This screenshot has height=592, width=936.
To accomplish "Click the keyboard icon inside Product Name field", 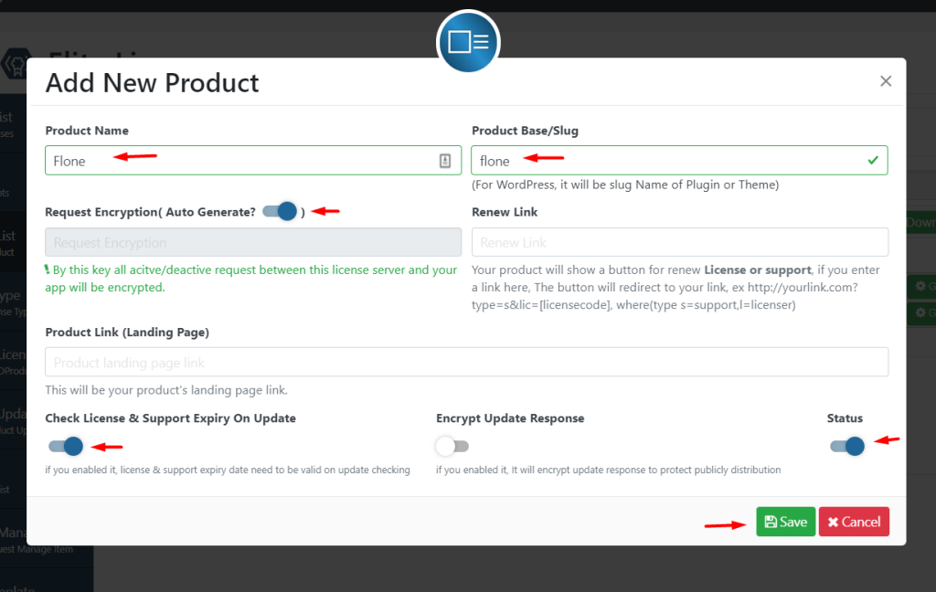I will point(445,160).
